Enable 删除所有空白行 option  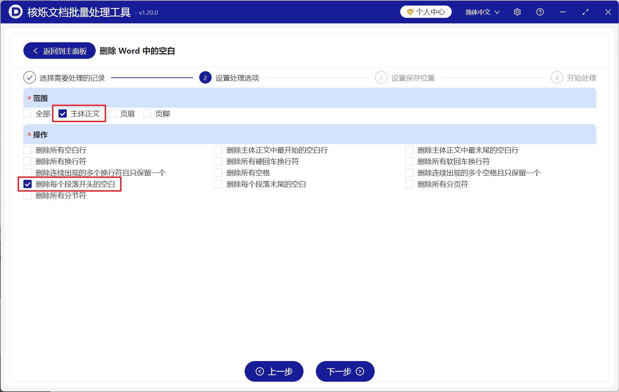(28, 150)
